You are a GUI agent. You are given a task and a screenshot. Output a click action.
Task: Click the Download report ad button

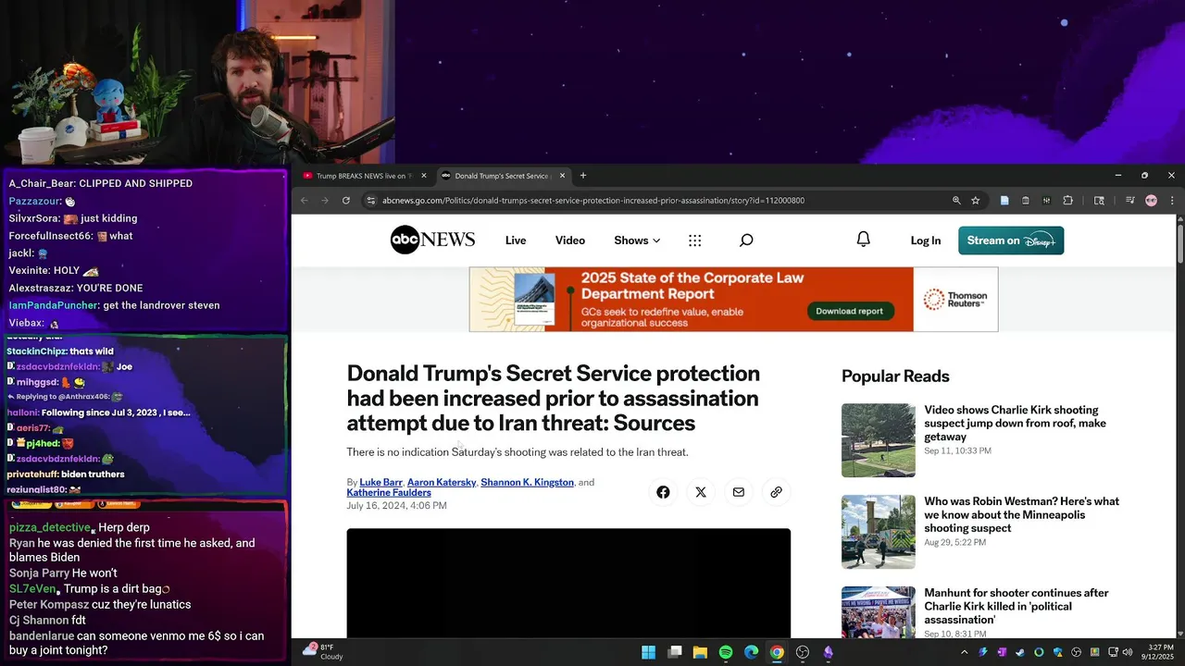click(x=849, y=311)
